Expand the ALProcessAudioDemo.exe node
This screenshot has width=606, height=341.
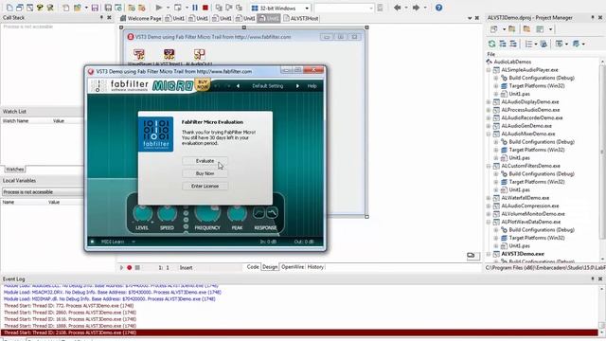click(489, 110)
